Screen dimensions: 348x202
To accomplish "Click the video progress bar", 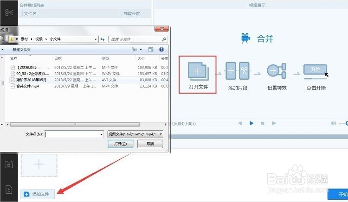I will coord(259,137).
